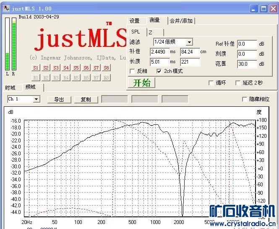Select memory slot S5
Screen dimensions: 279x229
[76, 68]
